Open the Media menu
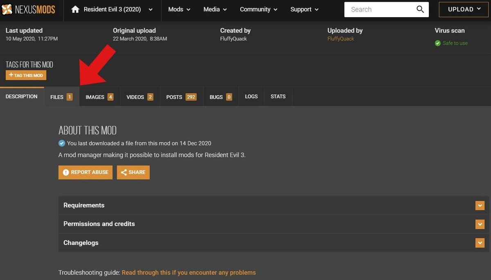 click(215, 9)
